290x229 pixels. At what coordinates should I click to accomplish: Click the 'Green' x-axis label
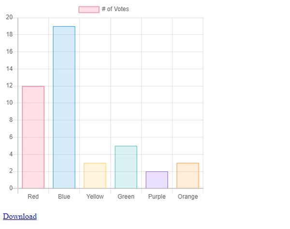coord(126,197)
